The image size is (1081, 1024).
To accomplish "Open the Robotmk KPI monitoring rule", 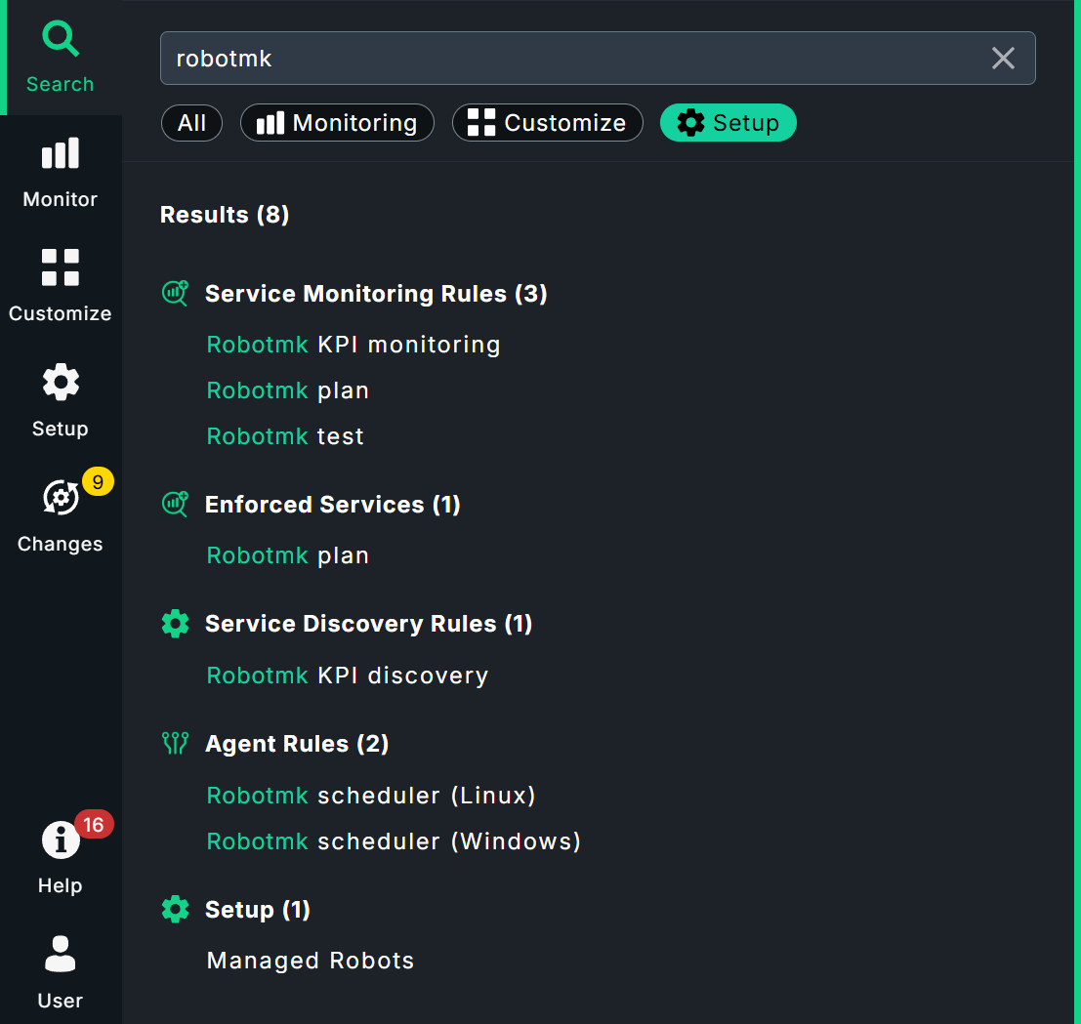I will point(353,345).
